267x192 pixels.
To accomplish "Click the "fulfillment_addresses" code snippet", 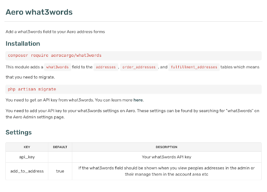I will tap(194, 67).
